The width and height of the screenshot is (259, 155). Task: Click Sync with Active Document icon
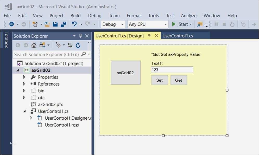click(x=70, y=45)
